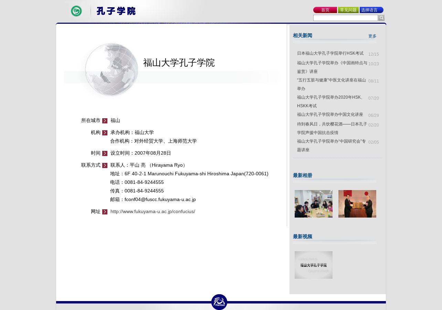Click the arrow icon next to 网址
The image size is (442, 310).
(105, 212)
